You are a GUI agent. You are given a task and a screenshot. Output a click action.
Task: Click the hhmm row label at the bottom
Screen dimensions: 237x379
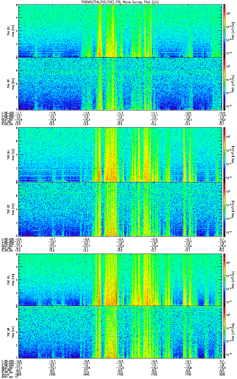(x=5, y=375)
